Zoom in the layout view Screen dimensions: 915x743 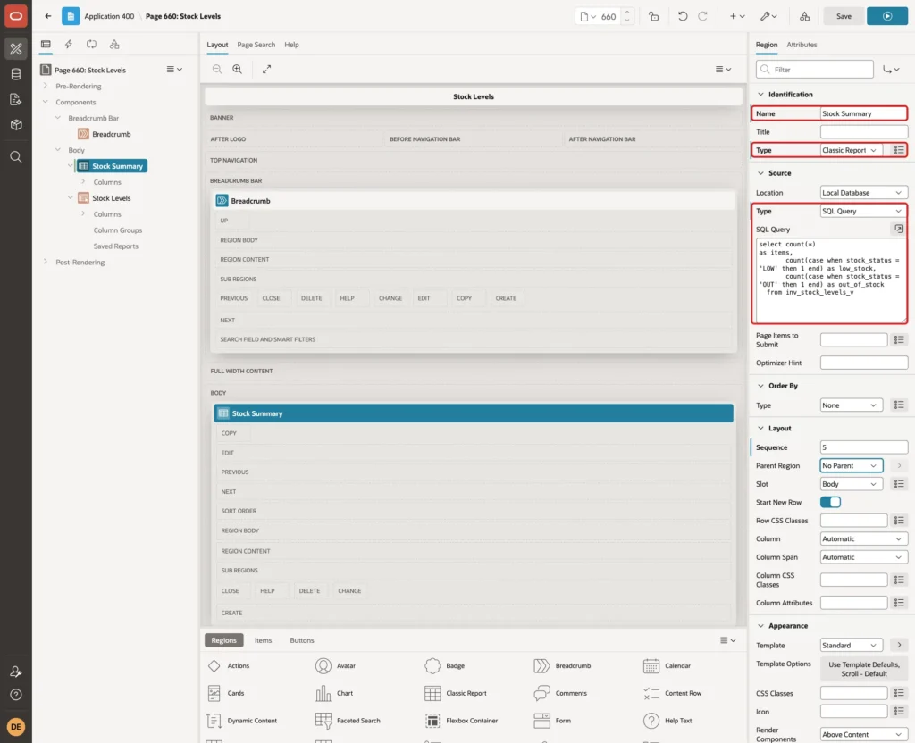(x=238, y=69)
